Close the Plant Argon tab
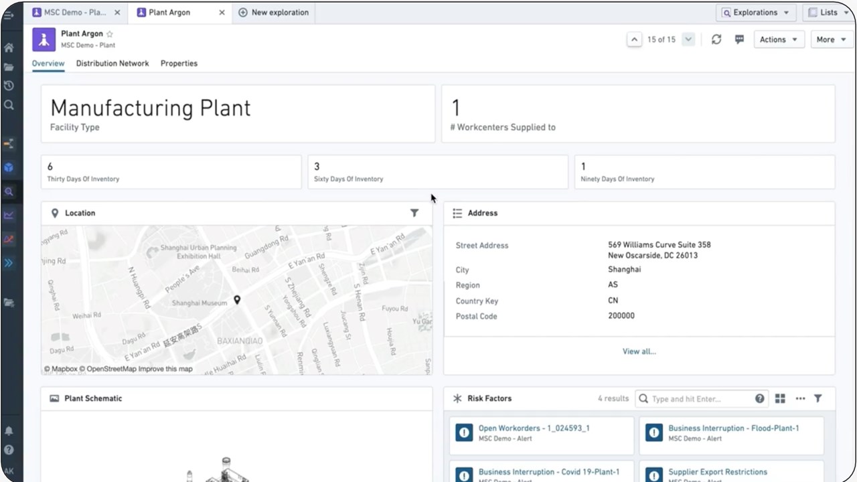This screenshot has height=482, width=857. coord(222,13)
